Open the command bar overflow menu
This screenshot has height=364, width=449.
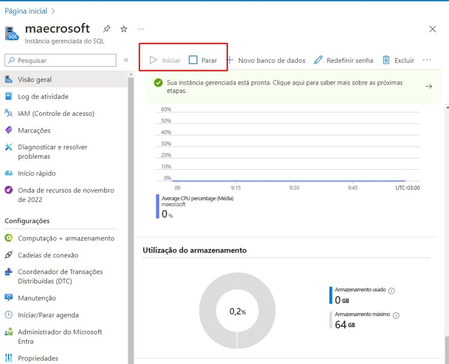tap(427, 60)
